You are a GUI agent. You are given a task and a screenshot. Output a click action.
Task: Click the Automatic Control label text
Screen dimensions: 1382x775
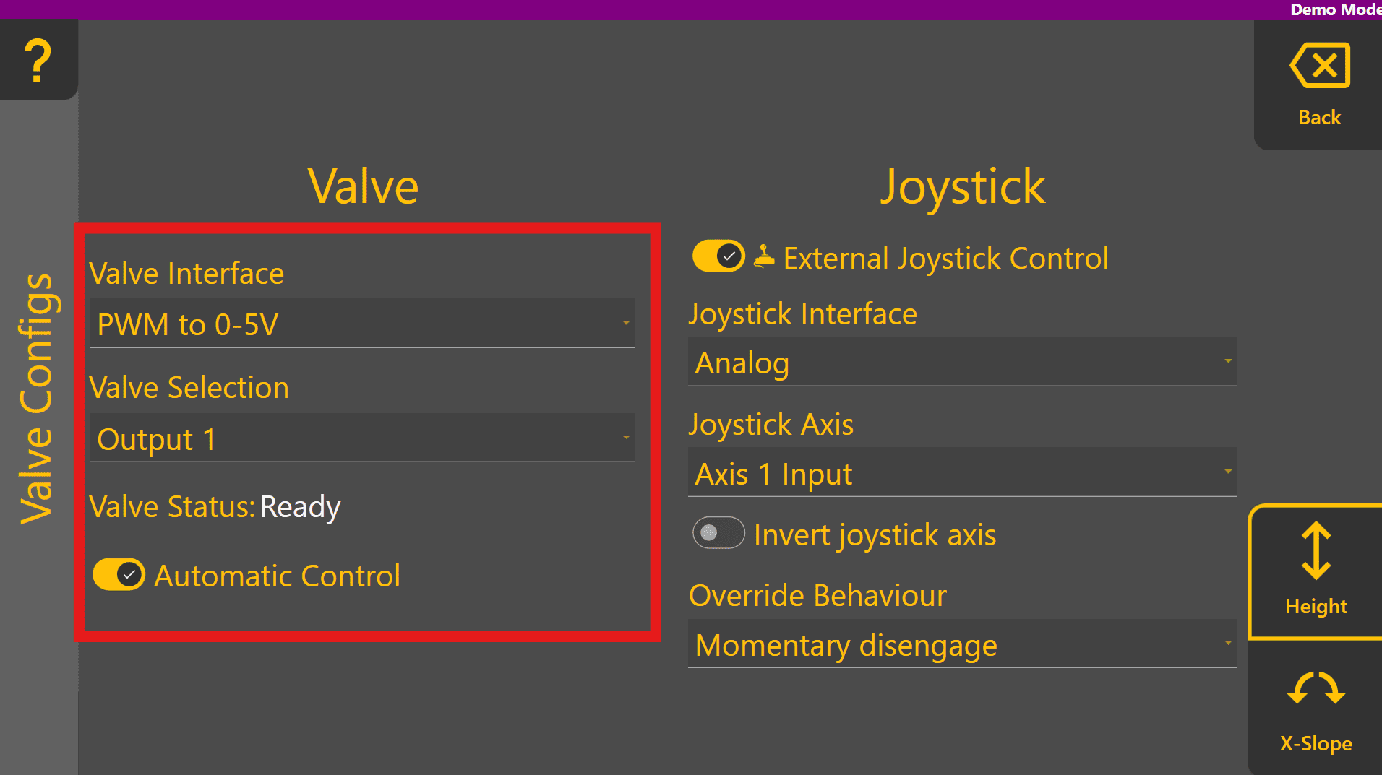tap(277, 576)
